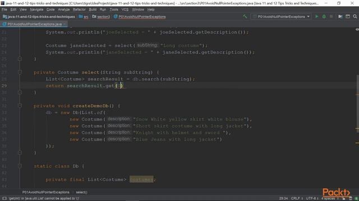Viewport: 359px width, 201px height.
Task: Open the 4 spaces indent selector
Action: point(330,199)
